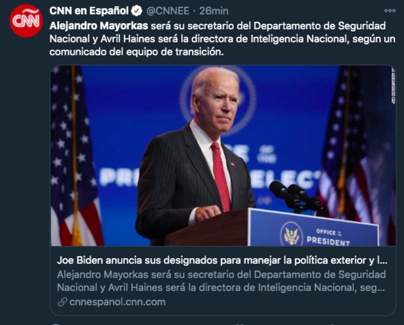Click the bold Alejandro Mayorkas text
The height and width of the screenshot is (325, 404).
(x=99, y=26)
